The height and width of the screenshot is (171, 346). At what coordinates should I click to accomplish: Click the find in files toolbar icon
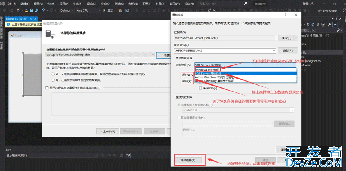pos(120,10)
